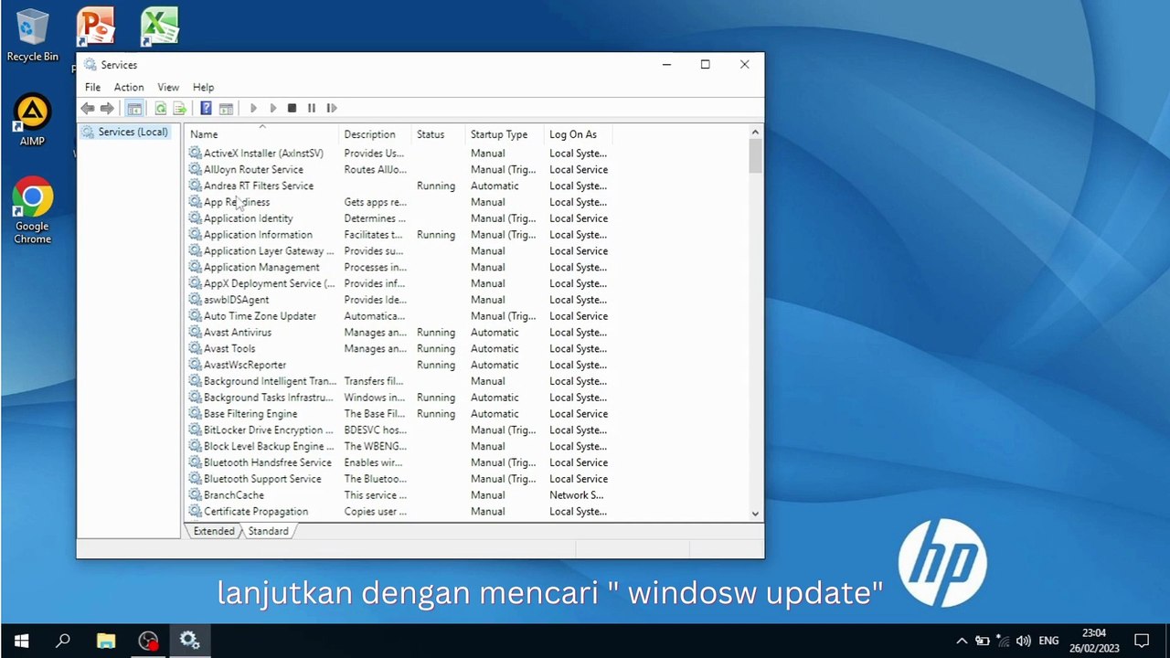Select the Bluetooth Support Service row
Screen dimensions: 1170x658
click(399, 479)
